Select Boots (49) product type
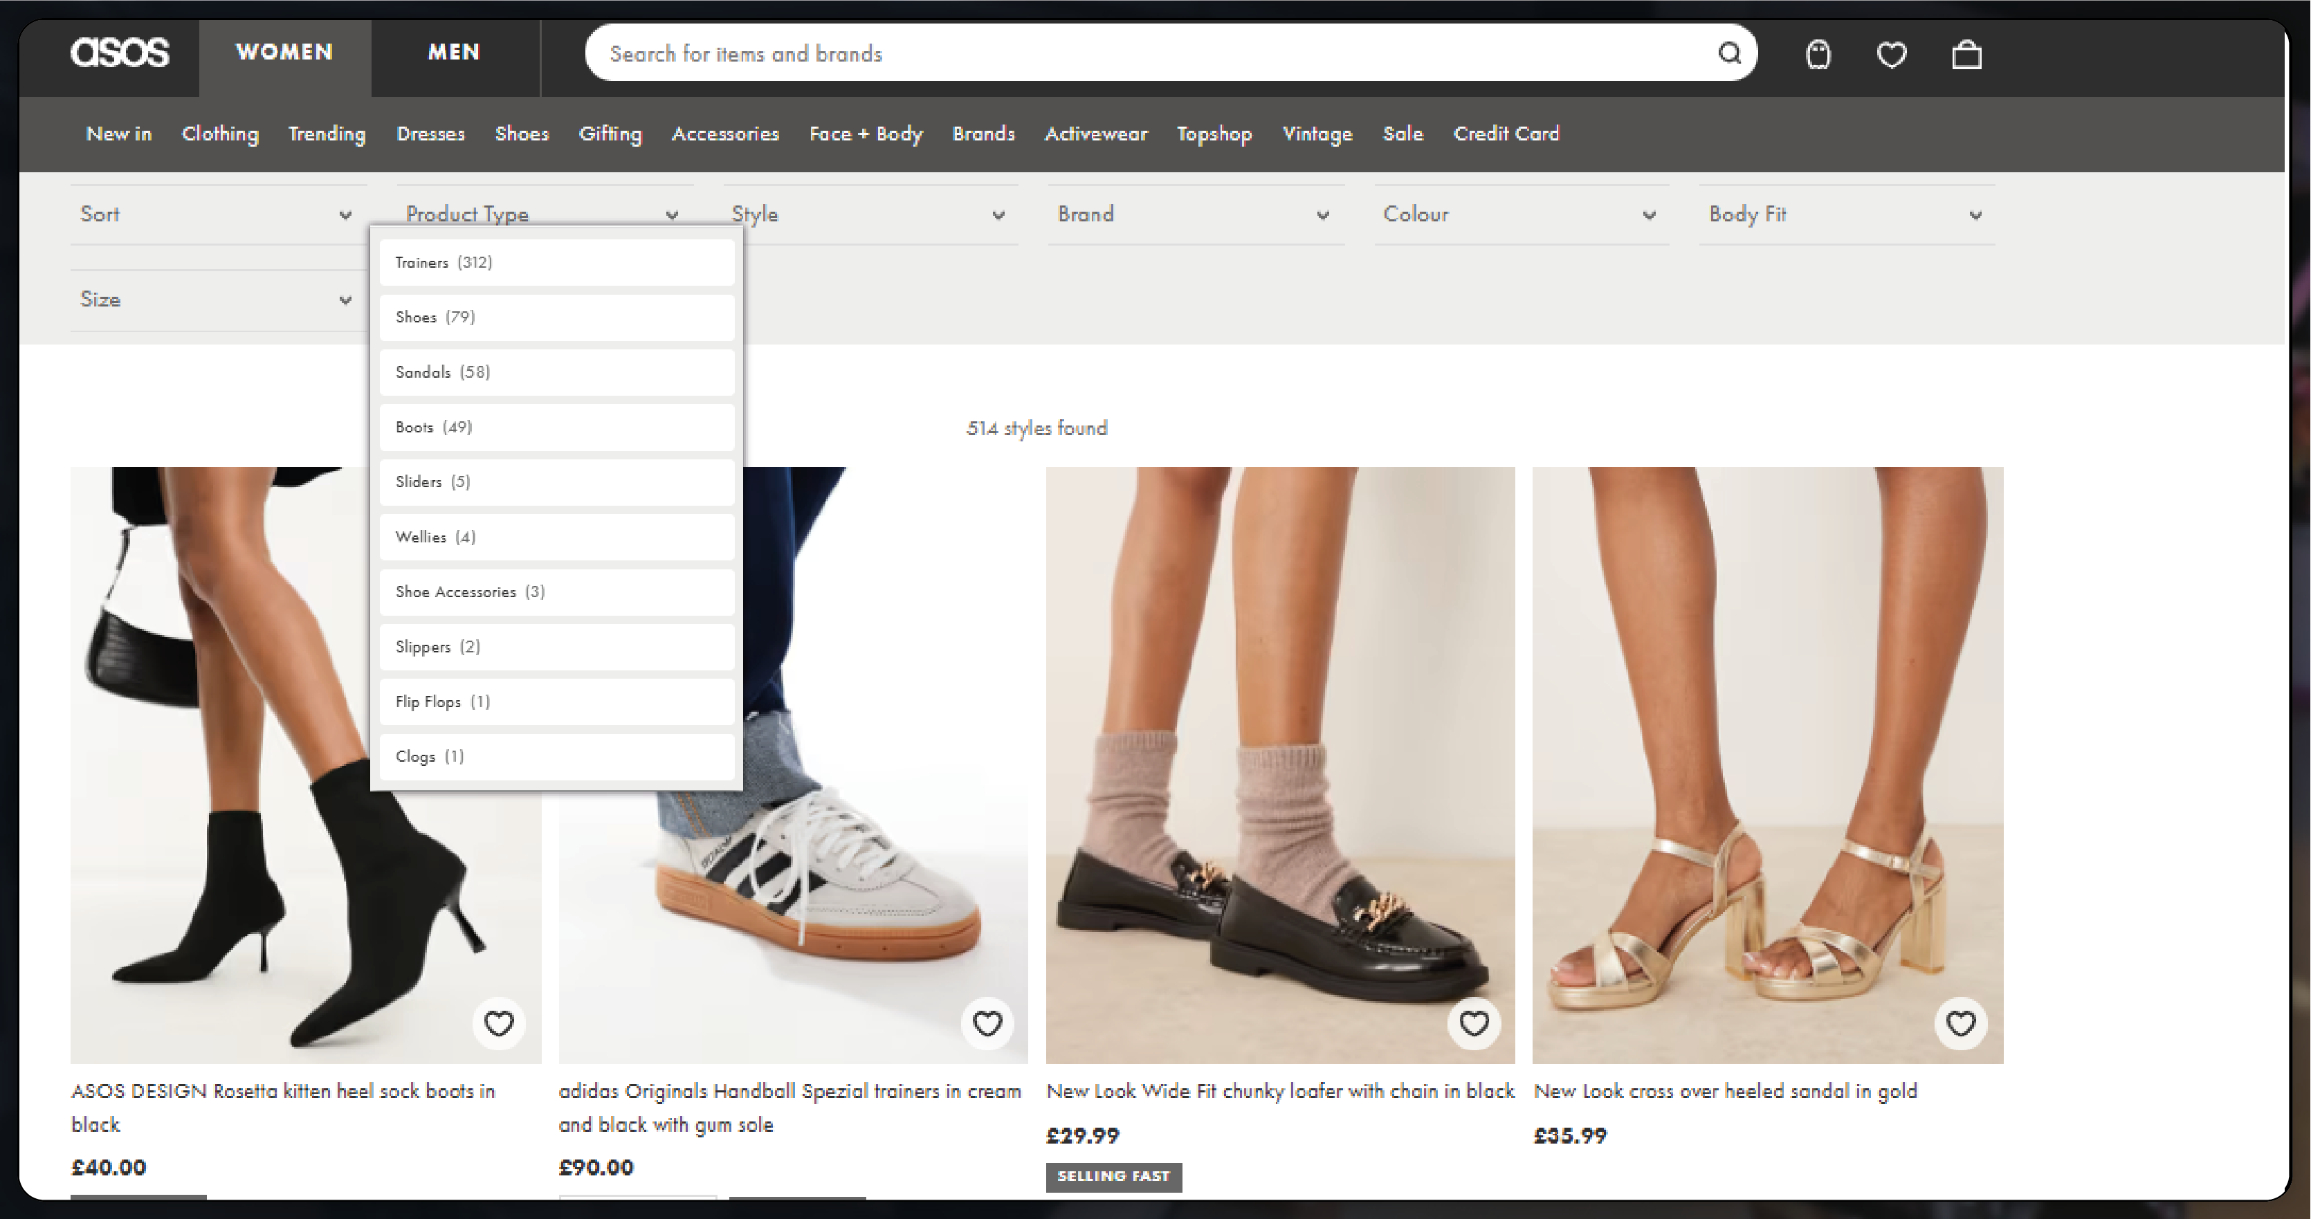The width and height of the screenshot is (2311, 1219). coord(556,427)
